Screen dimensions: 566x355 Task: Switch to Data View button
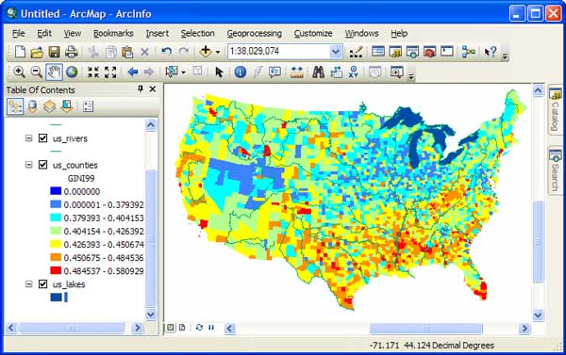pos(171,328)
